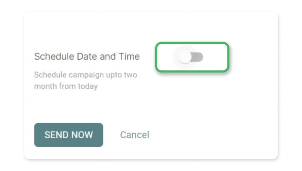This screenshot has height=171, width=302.
Task: Send the campaign immediately with SEND NOW
Action: coord(69,135)
